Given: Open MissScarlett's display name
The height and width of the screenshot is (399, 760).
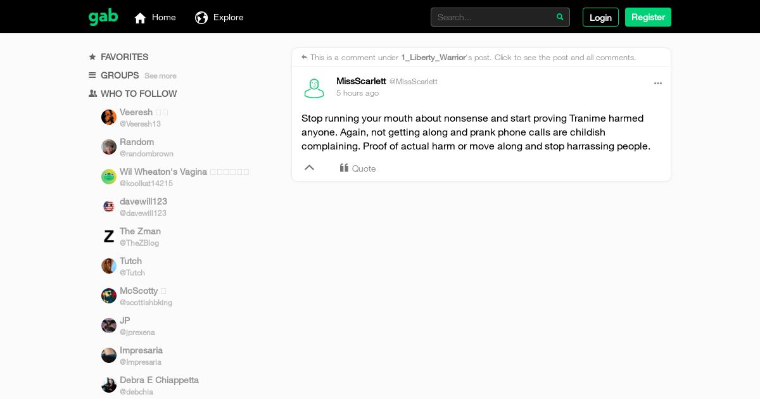Looking at the screenshot, I should pyautogui.click(x=361, y=81).
